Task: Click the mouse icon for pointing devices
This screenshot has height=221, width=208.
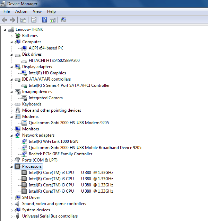Action: pyautogui.click(x=18, y=110)
